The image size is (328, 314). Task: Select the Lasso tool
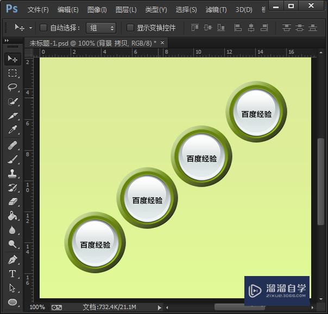point(12,87)
